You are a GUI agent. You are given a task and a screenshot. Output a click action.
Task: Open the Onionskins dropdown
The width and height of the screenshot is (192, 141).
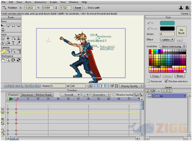click(x=101, y=95)
